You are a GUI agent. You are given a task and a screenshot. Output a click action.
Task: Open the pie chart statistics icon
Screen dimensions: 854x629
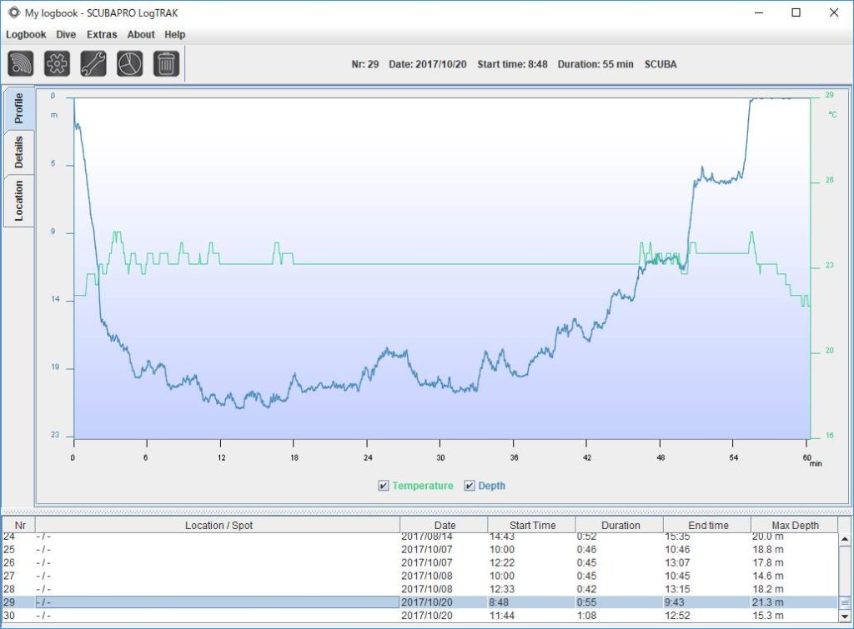[129, 64]
